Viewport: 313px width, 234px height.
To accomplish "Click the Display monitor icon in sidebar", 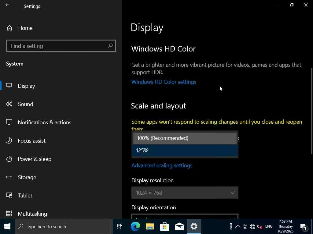I will [9, 85].
